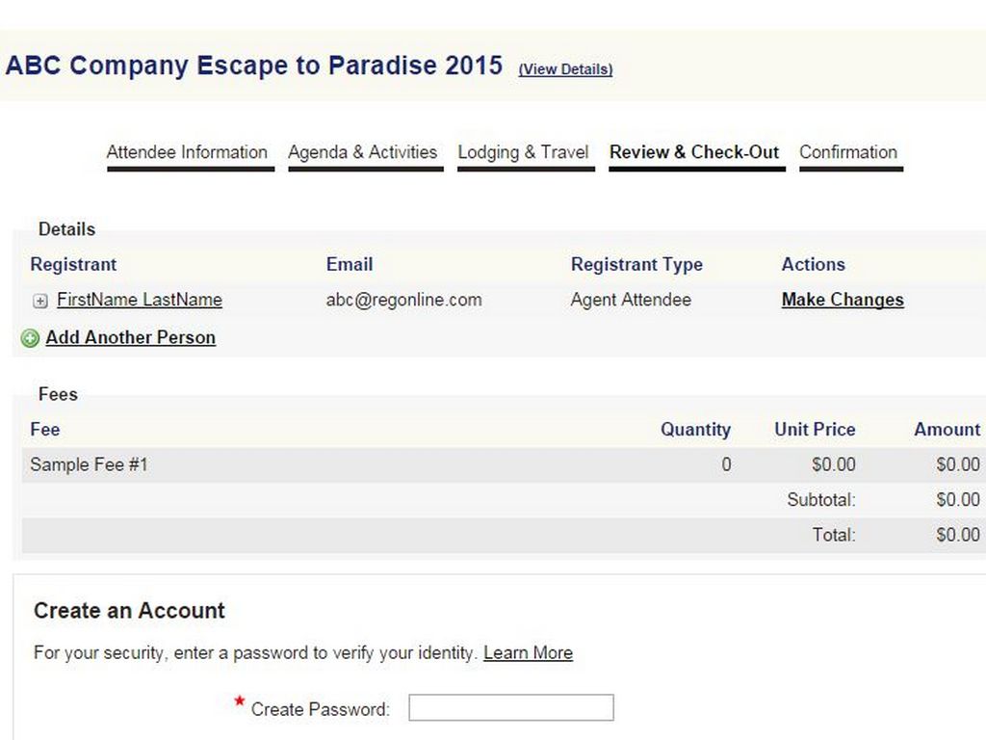Click the Add Another Person link
986x740 pixels.
click(x=130, y=337)
